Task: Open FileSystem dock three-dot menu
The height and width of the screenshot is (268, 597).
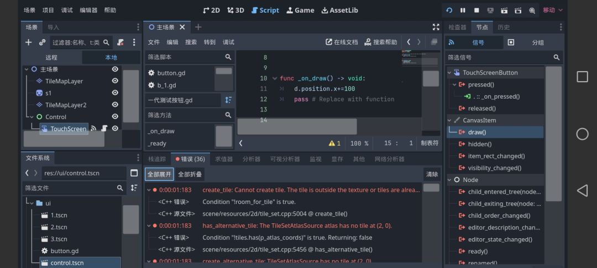Action: 138,158
